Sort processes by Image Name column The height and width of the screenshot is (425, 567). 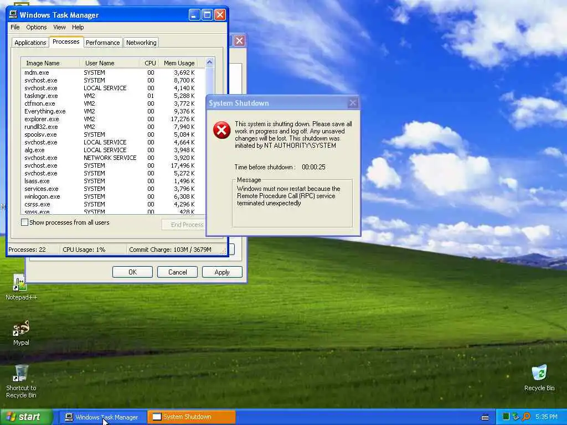(x=50, y=63)
